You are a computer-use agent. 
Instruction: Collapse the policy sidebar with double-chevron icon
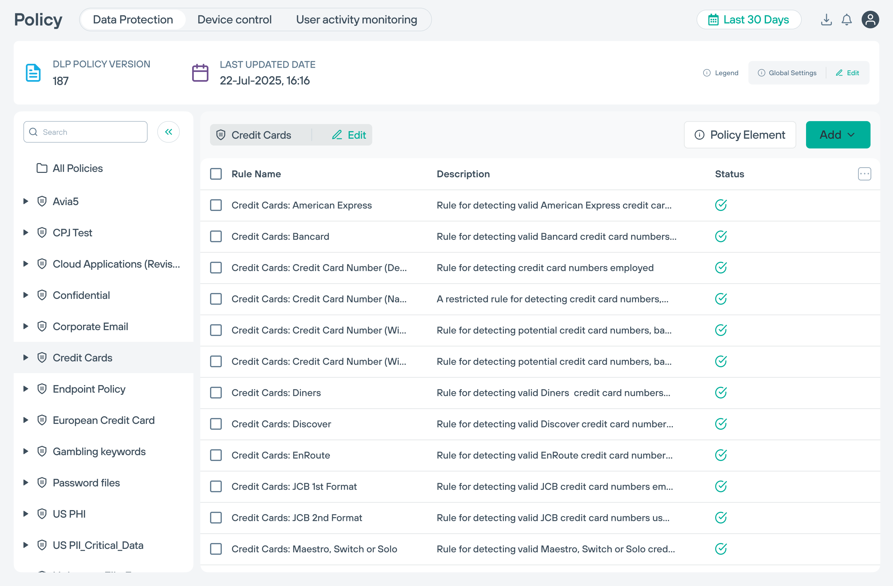(x=168, y=132)
